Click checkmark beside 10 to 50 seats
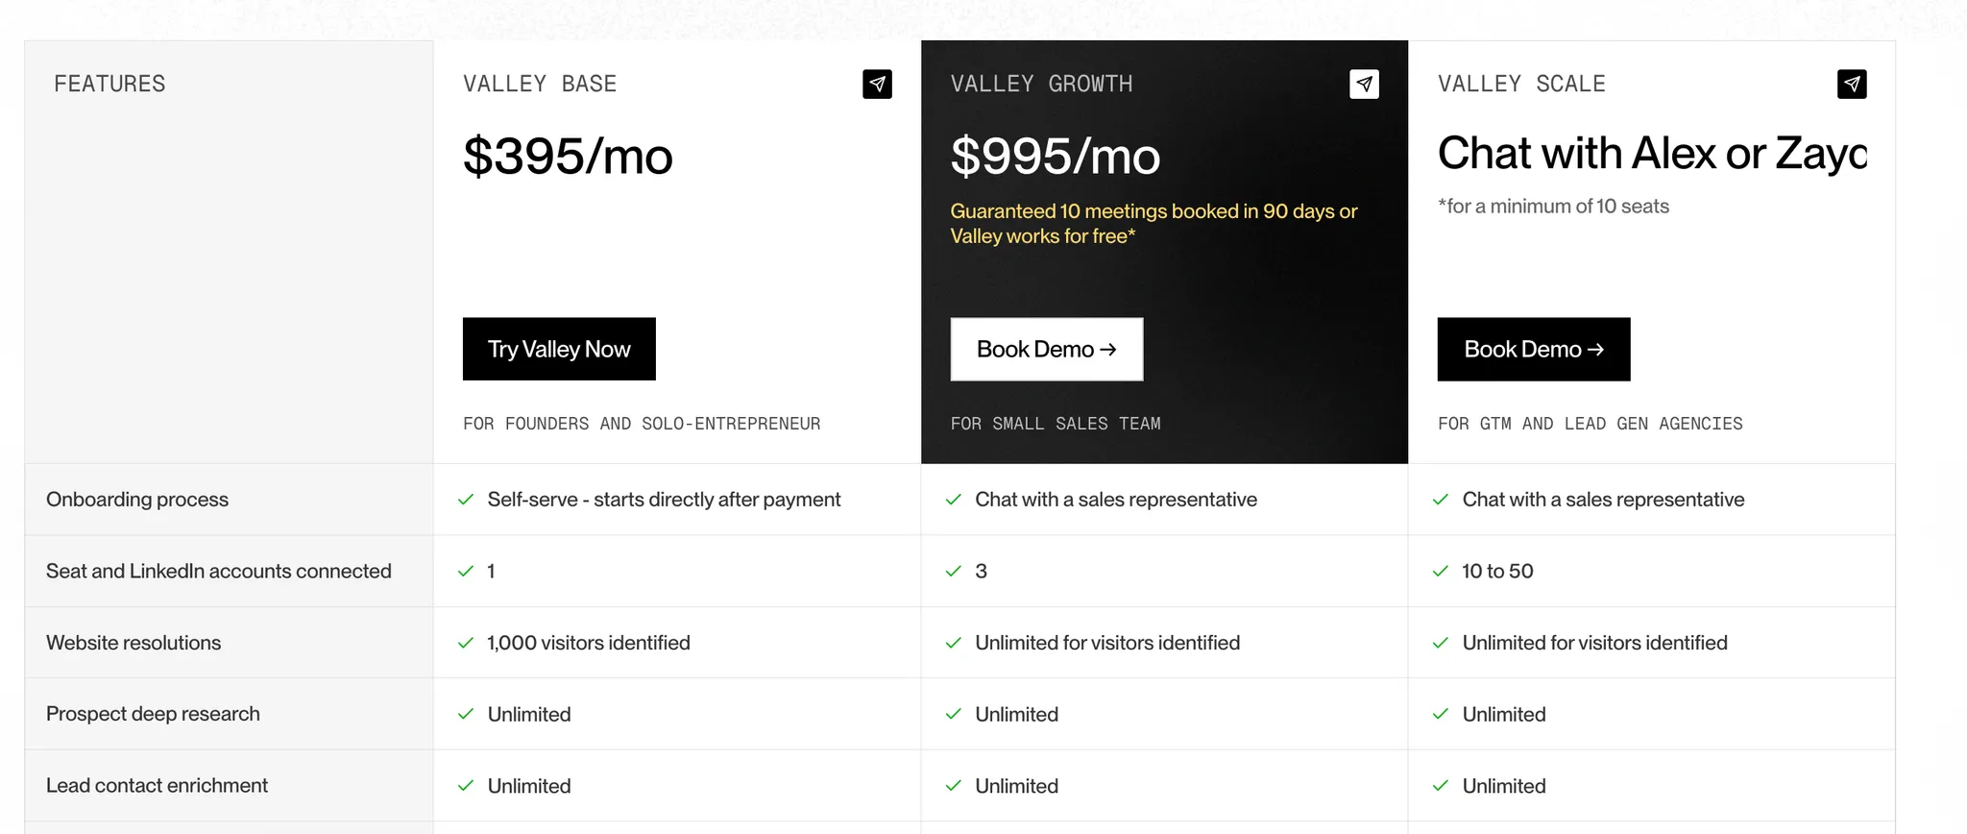Screen dimensions: 1967x834 1441,572
